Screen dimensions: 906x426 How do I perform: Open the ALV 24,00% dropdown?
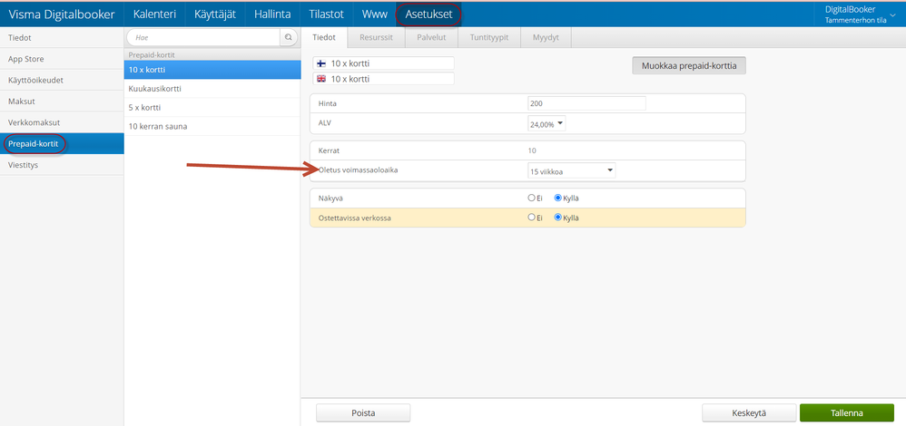click(547, 123)
